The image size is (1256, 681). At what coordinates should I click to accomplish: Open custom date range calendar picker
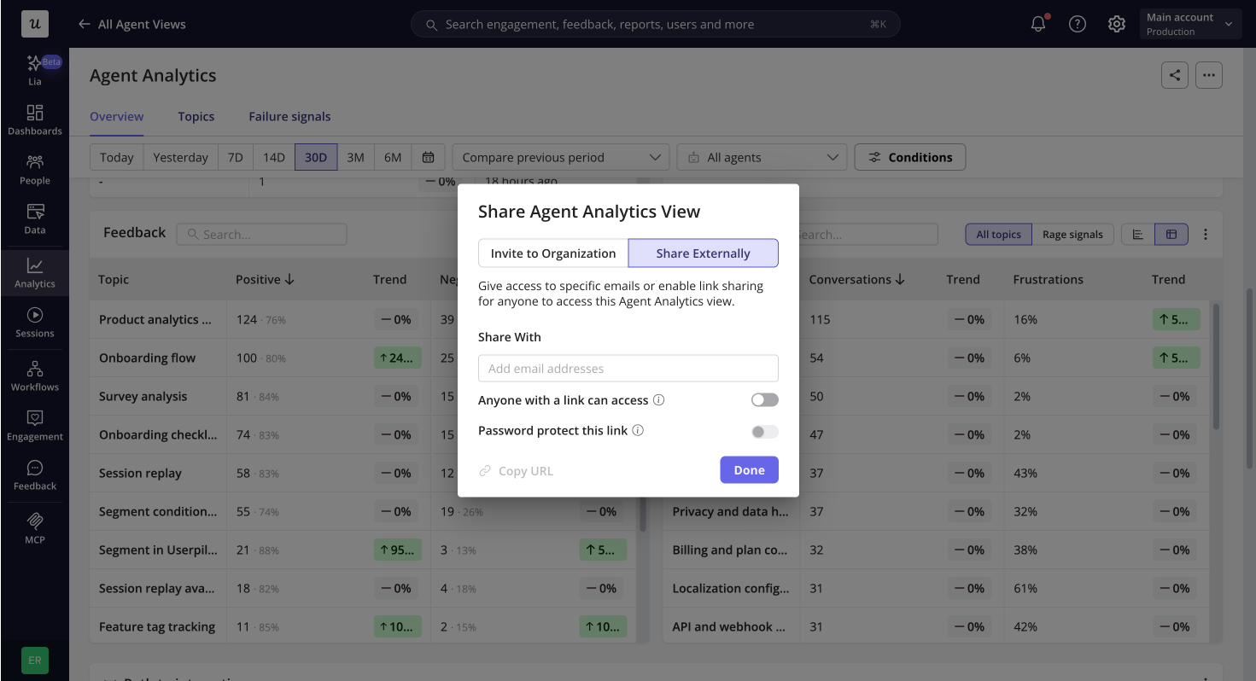click(429, 157)
